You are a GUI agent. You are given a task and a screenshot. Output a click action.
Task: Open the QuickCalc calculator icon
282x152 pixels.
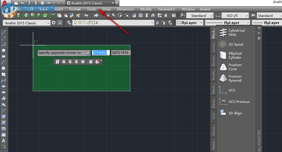pyautogui.click(x=166, y=15)
